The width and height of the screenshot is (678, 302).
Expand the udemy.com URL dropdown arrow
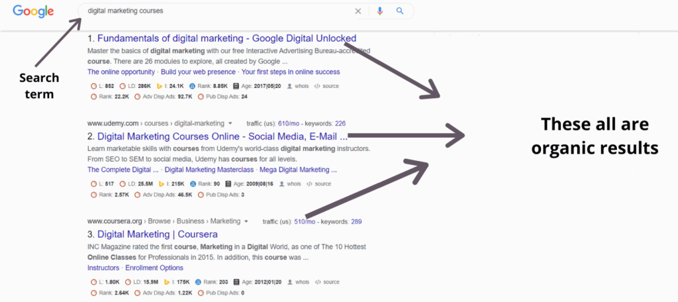[230, 123]
